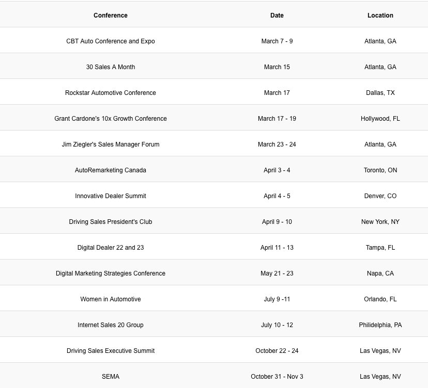Click the AutoRemarketing Canada conference name

[111, 170]
